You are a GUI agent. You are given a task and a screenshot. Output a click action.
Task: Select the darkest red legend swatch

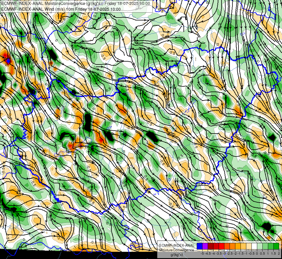tap(211, 246)
